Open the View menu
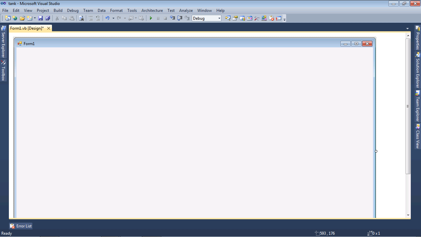Viewport: 421px width, 237px height. coord(28,11)
